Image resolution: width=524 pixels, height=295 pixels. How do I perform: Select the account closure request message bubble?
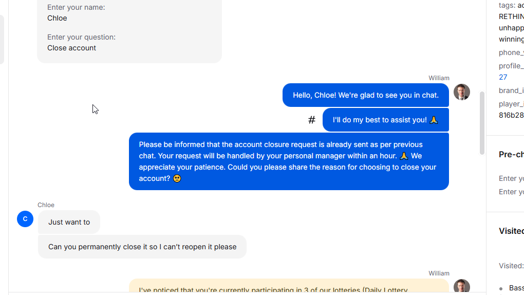(289, 161)
